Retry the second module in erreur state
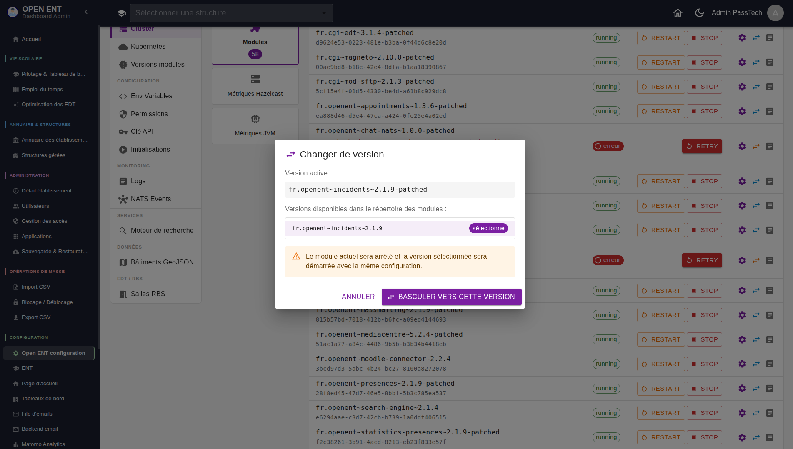793x449 pixels. click(x=702, y=260)
